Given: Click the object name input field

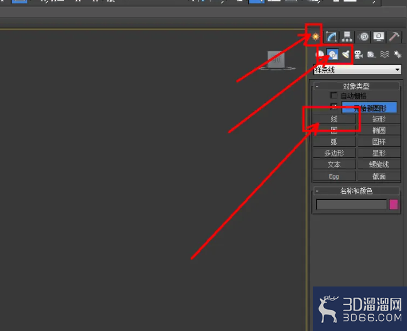Looking at the screenshot, I should click(x=352, y=204).
